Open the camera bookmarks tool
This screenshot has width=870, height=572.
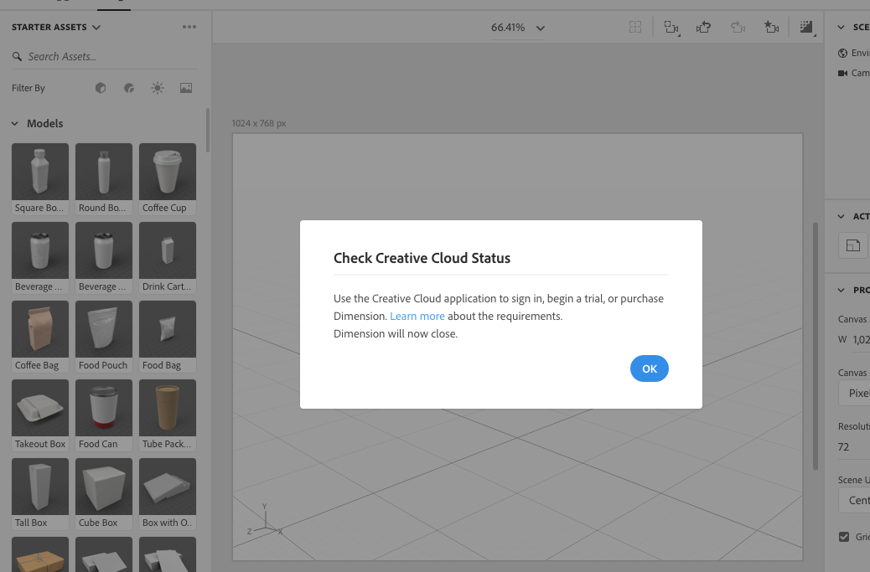click(672, 27)
